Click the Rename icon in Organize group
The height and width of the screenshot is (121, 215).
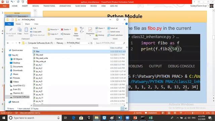coord(62,34)
